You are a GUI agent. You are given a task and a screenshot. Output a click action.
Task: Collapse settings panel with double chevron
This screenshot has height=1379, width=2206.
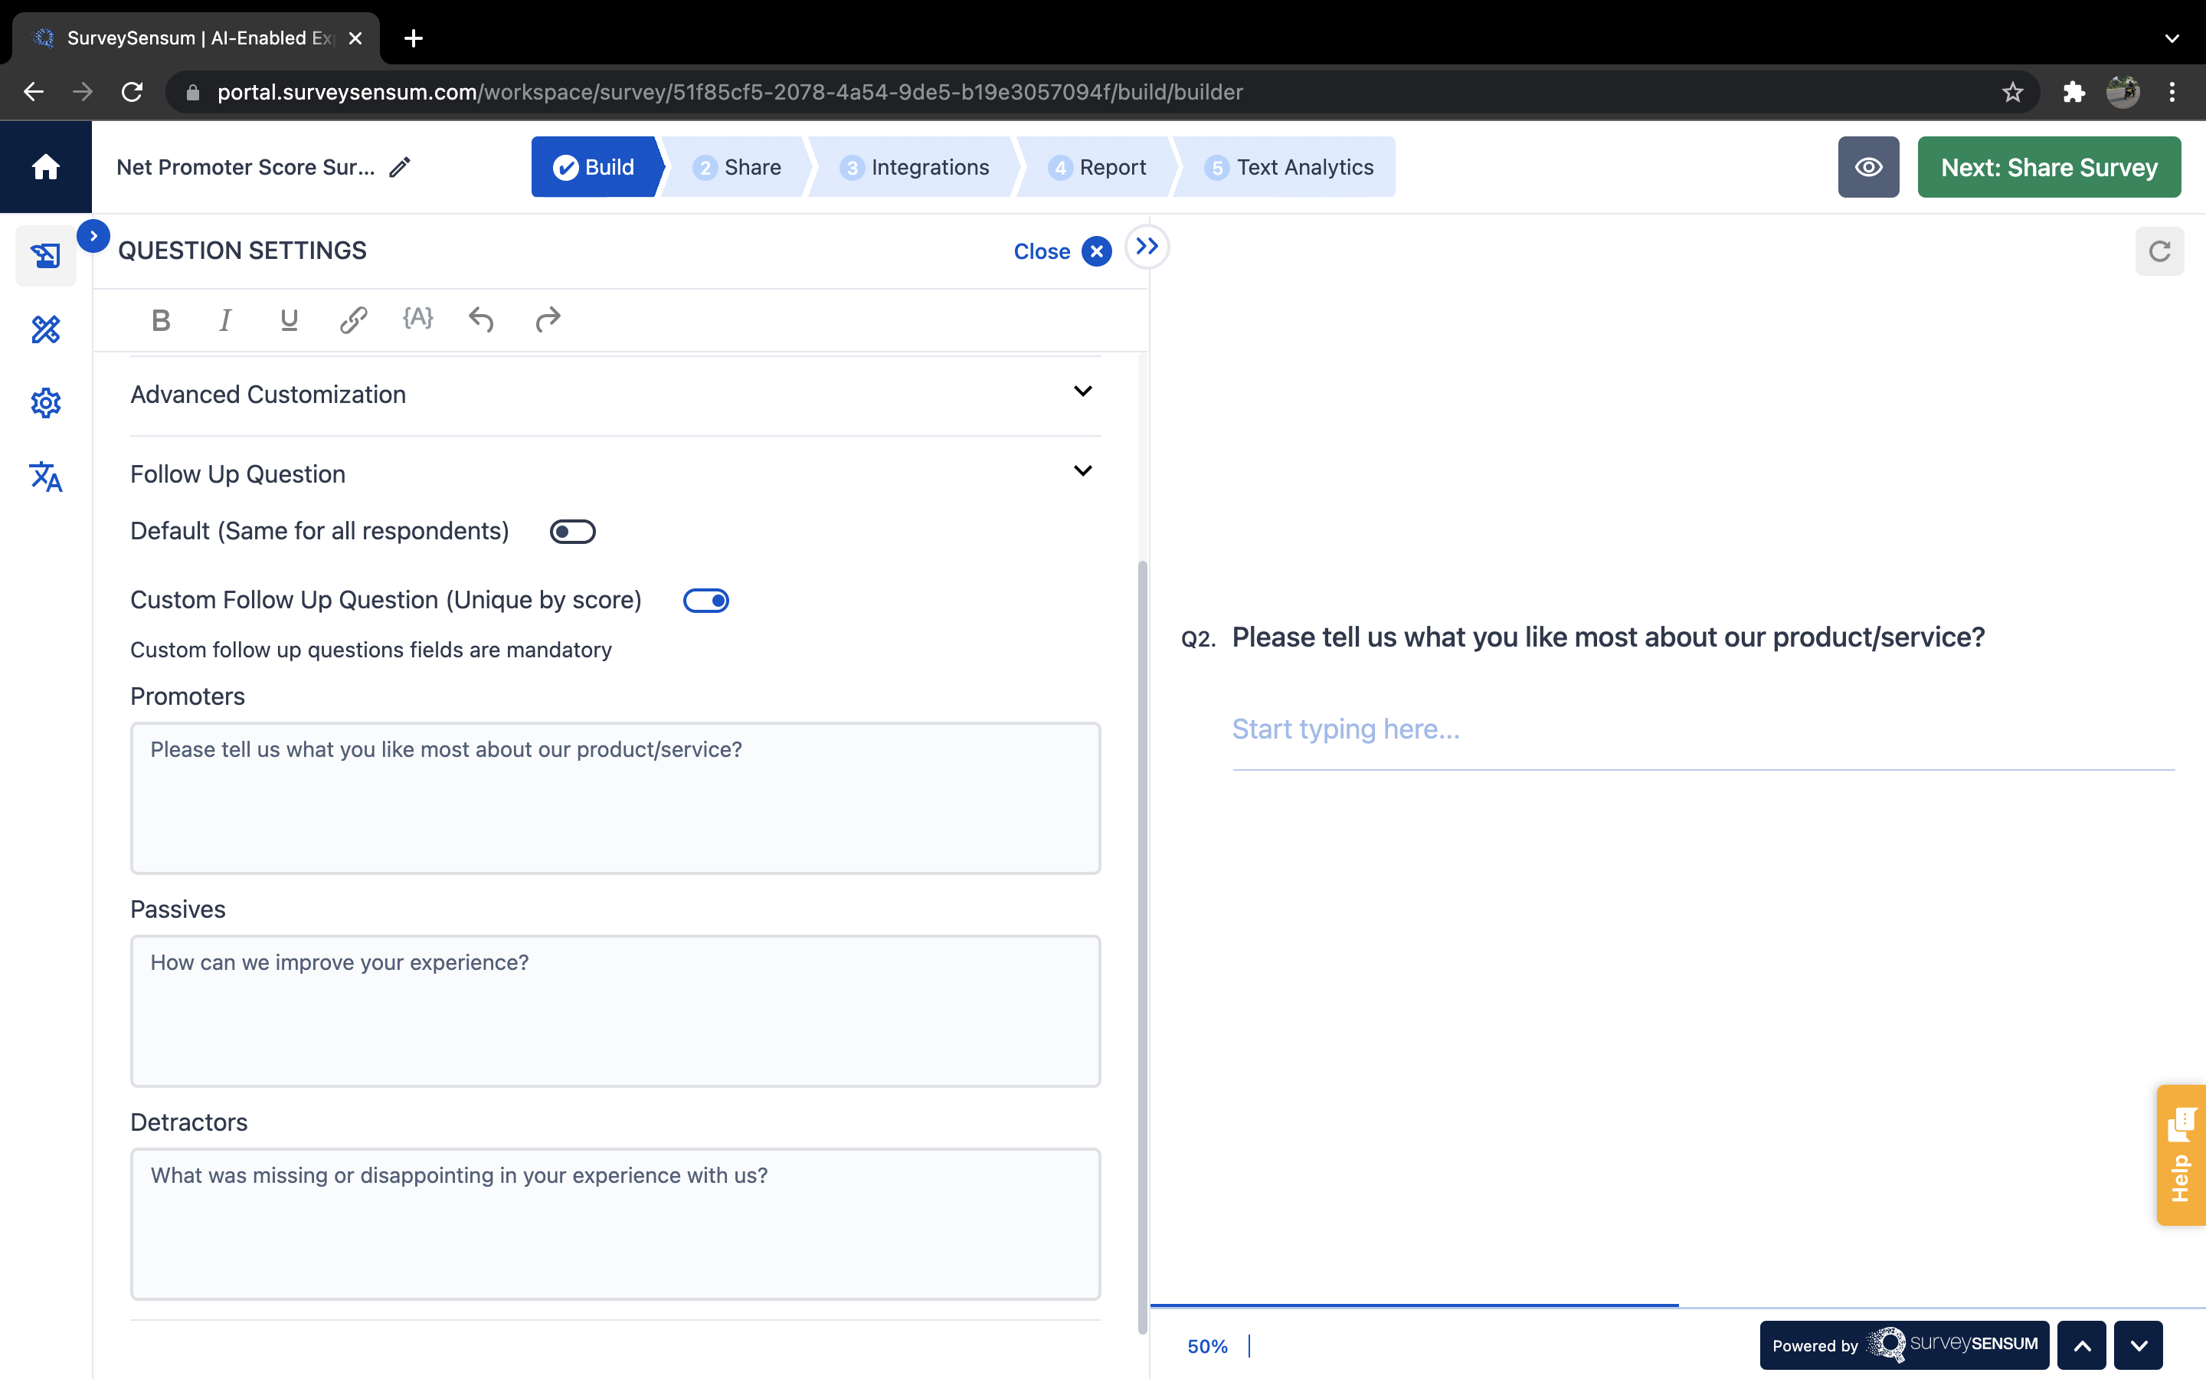(x=1147, y=247)
